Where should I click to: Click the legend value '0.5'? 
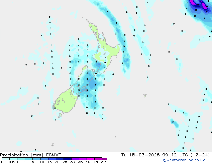(x=12, y=162)
